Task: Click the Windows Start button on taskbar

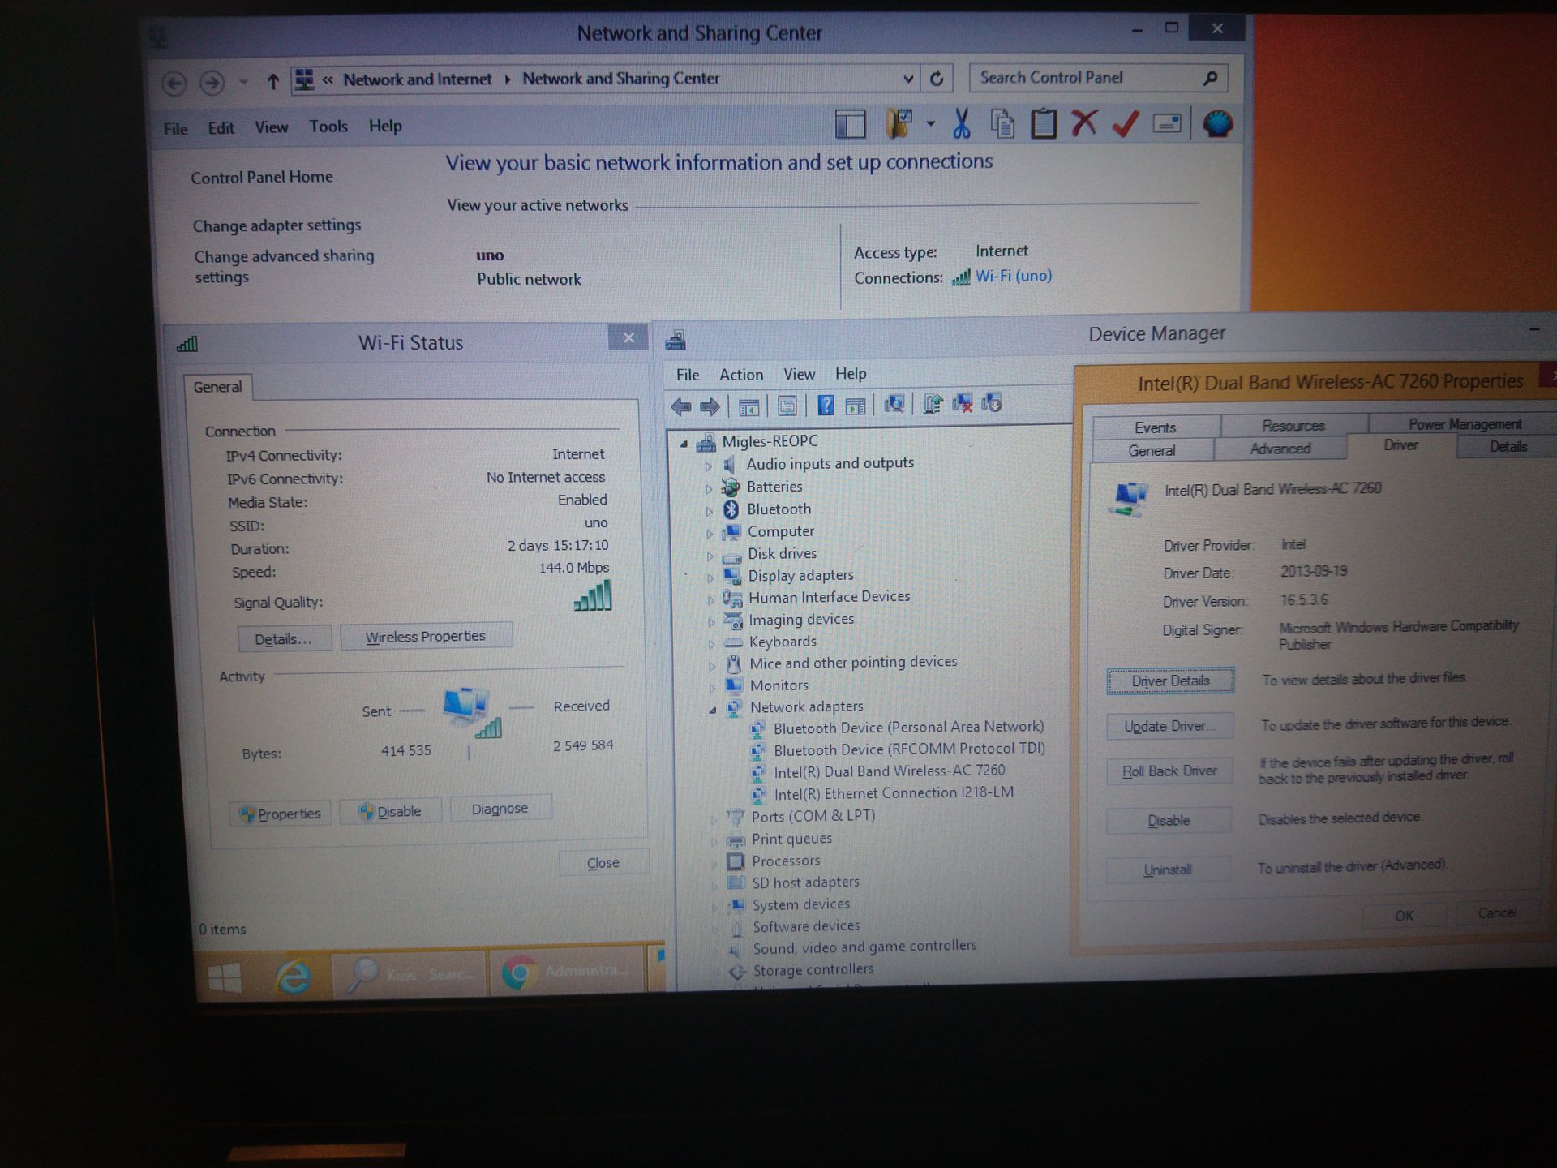Action: tap(225, 977)
